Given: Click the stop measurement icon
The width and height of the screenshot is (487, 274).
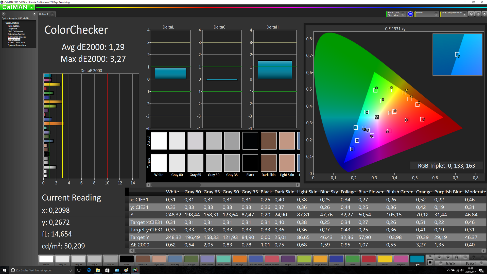Looking at the screenshot, I should (x=439, y=257).
